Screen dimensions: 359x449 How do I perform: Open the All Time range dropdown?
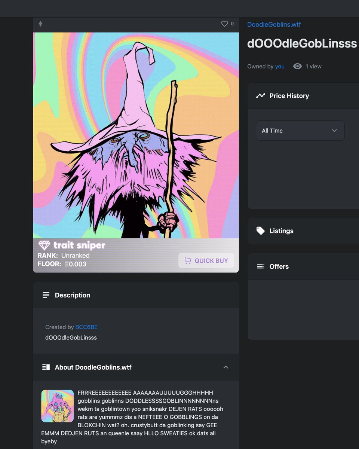pyautogui.click(x=300, y=131)
